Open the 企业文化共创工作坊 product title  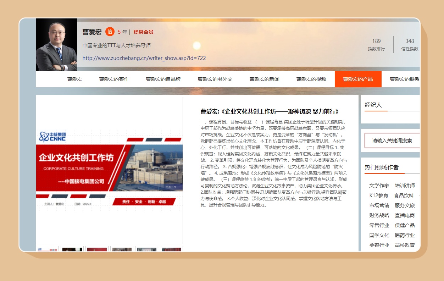click(x=270, y=111)
